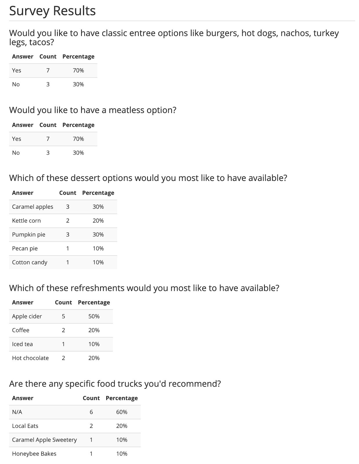The width and height of the screenshot is (359, 464).
Task: Select the Honeybee Bakes row
Action: pyautogui.click(x=75, y=454)
